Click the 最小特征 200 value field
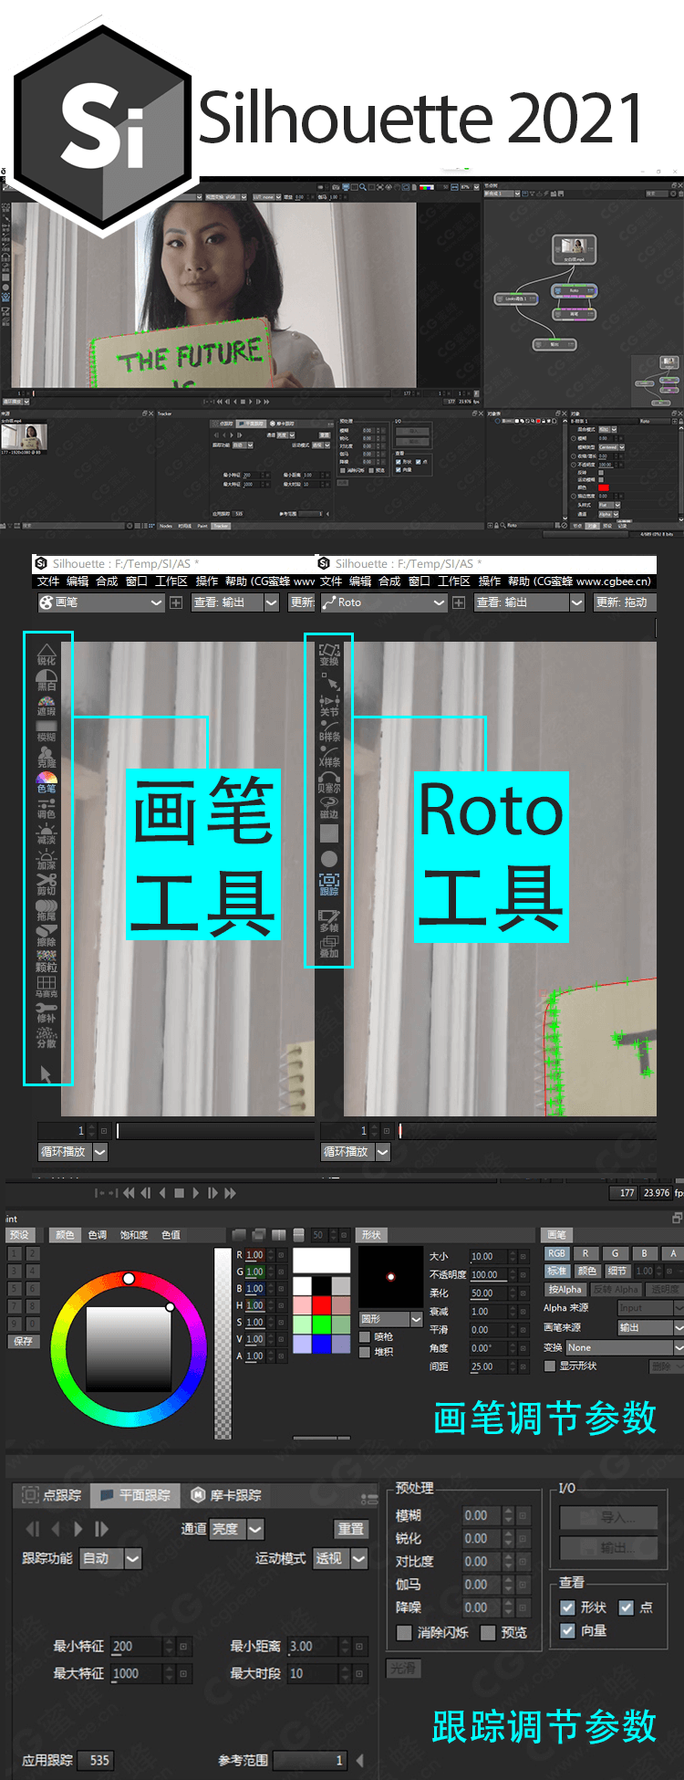 [x=137, y=1646]
